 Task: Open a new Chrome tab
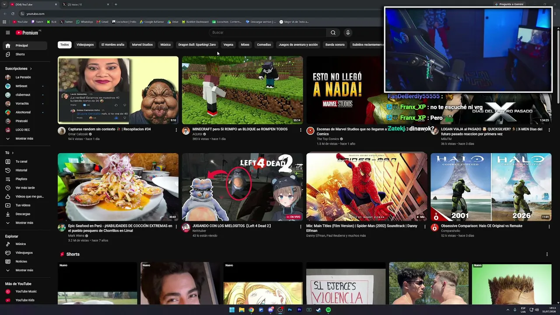116,4
